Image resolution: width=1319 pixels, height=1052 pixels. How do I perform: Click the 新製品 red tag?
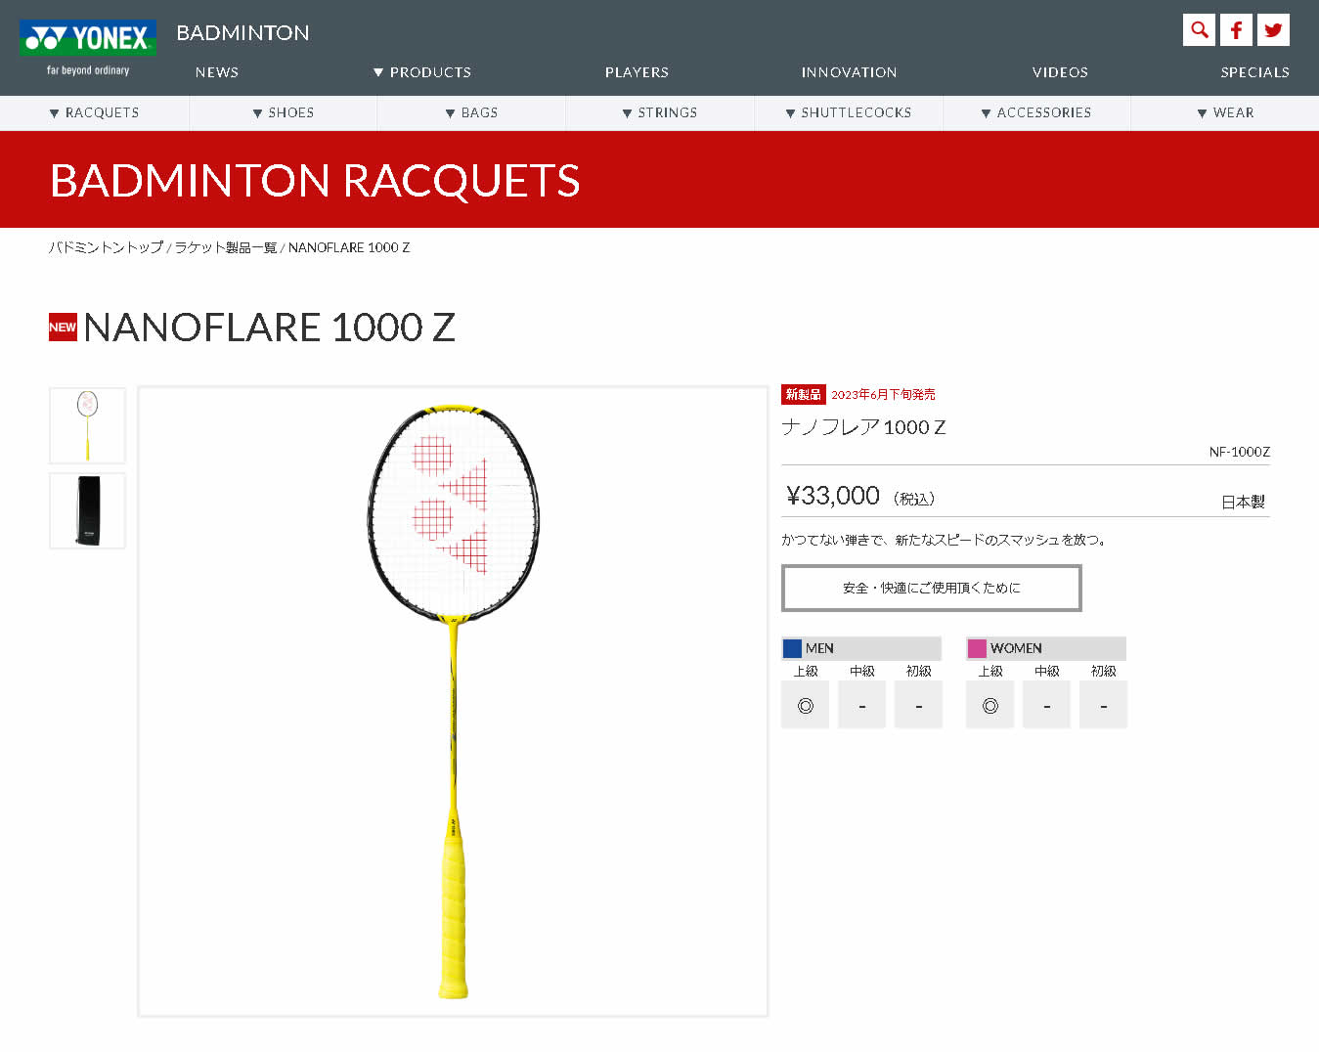[804, 394]
